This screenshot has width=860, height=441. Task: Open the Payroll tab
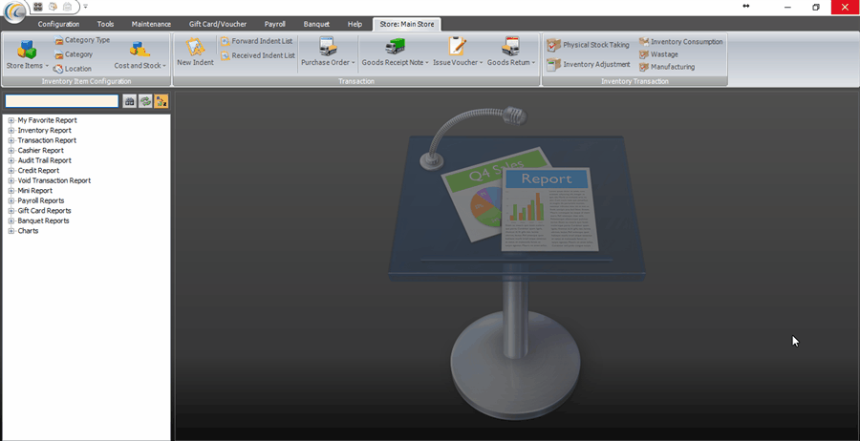click(275, 24)
